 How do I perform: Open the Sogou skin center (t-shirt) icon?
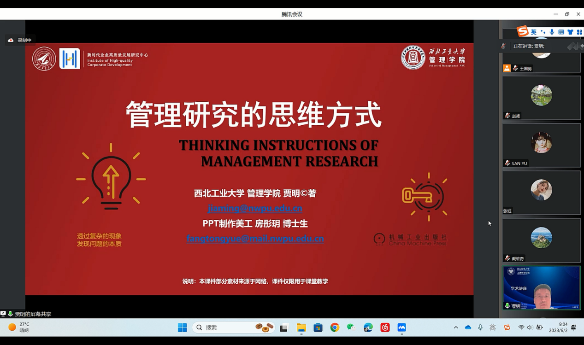click(571, 31)
